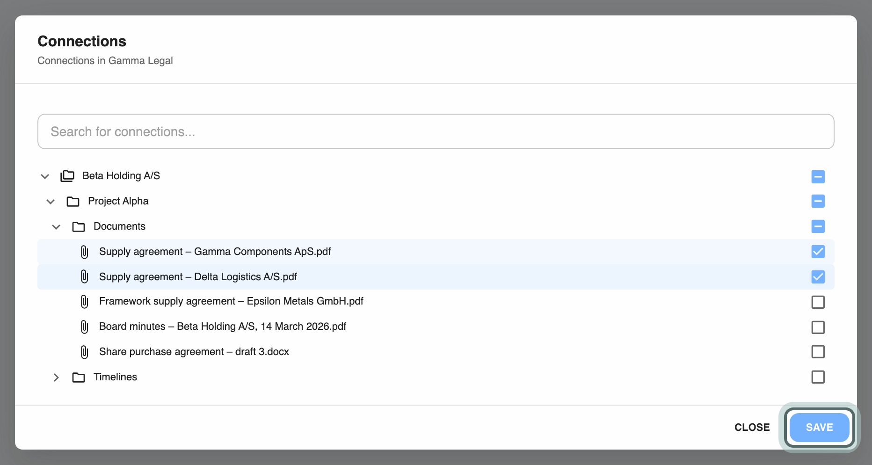The height and width of the screenshot is (465, 872).
Task: Toggle the Beta Holding A/S checkbox
Action: [x=818, y=177]
